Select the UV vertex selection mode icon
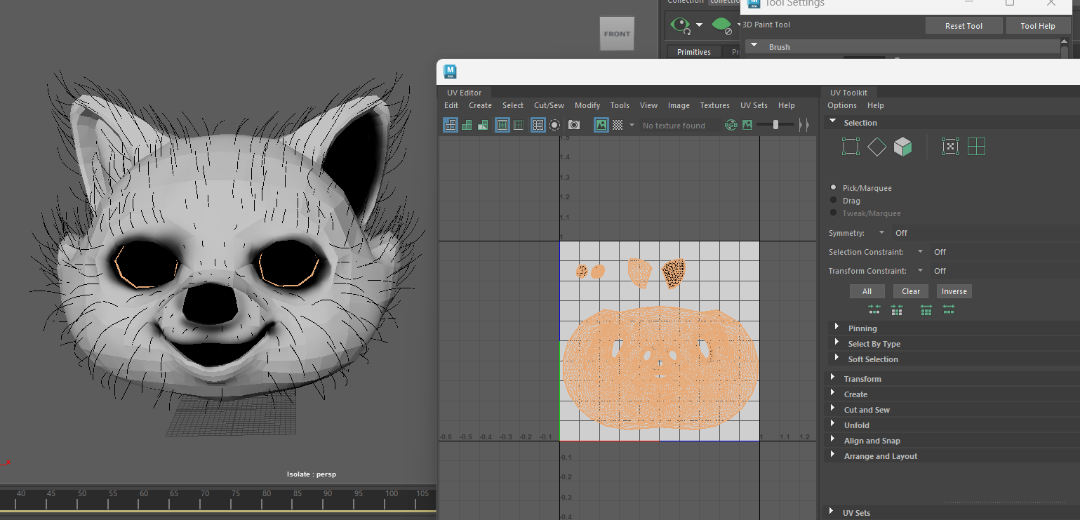 (x=851, y=146)
